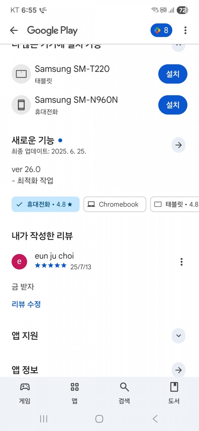Screen dimensions: 199x431
Task: Select the 태블릿 rating filter chip
Action: [175, 204]
